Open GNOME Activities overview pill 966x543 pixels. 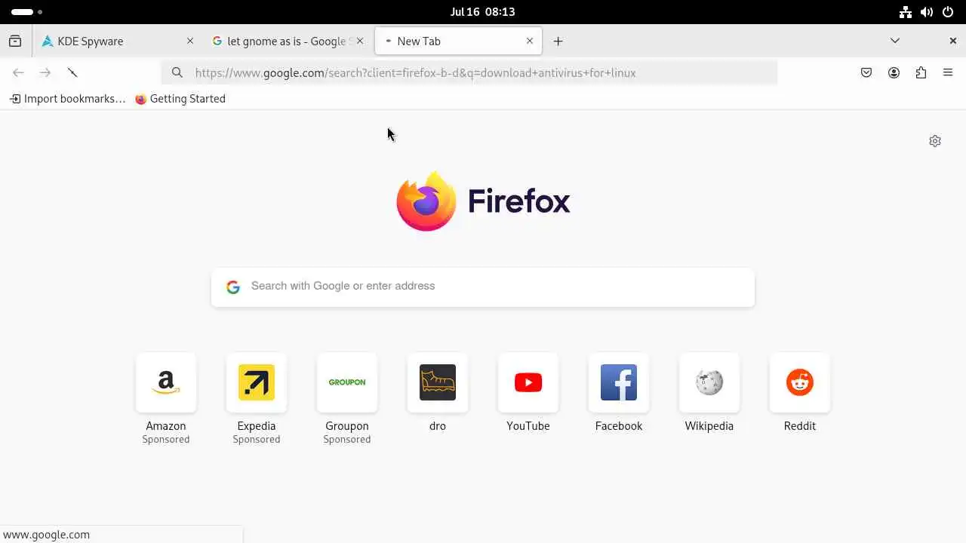click(26, 12)
